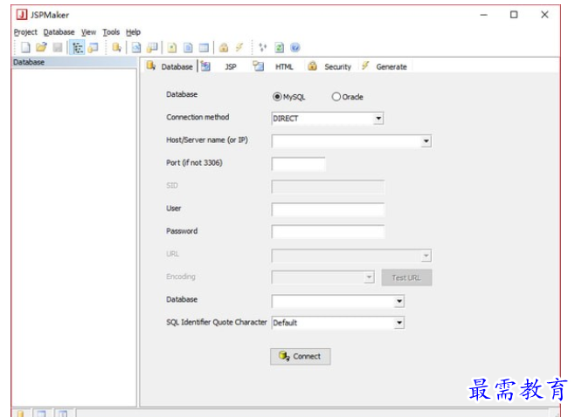Select the Oracle radio button

pos(336,97)
